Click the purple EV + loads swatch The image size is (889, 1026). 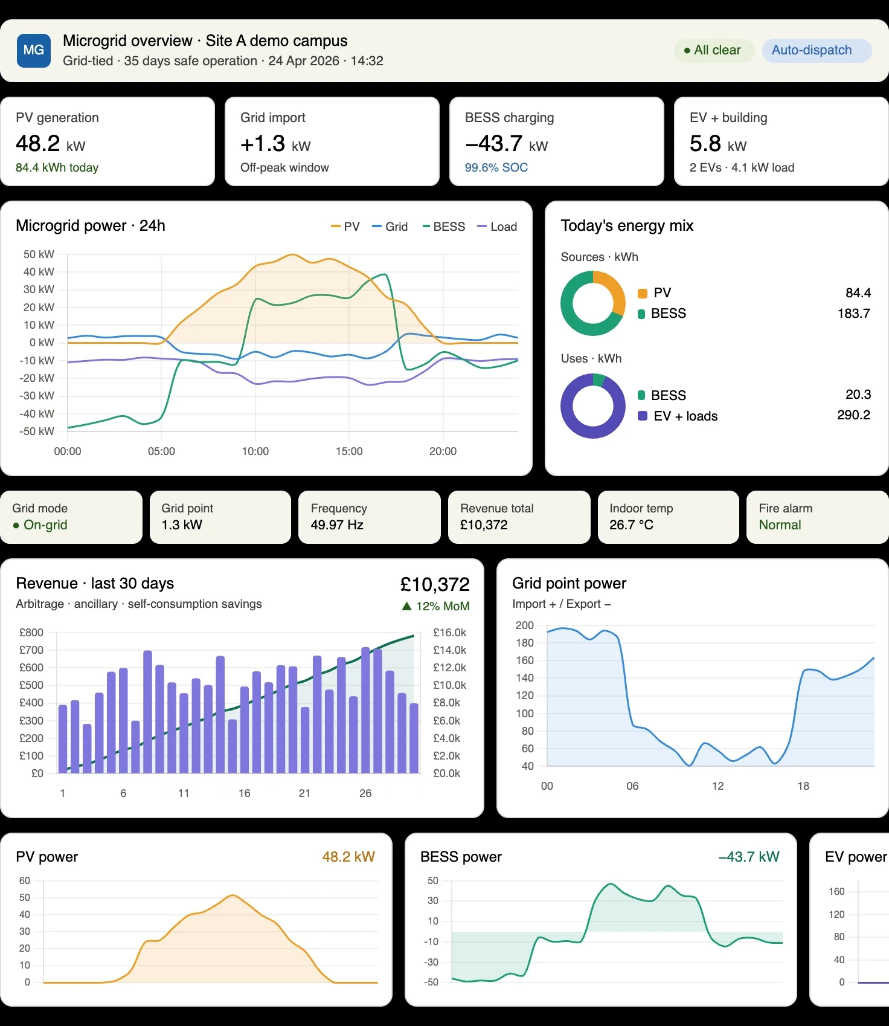642,416
